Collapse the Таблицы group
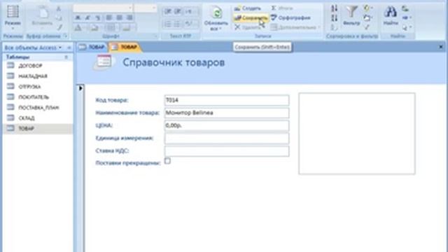The image size is (448, 252). click(x=66, y=57)
